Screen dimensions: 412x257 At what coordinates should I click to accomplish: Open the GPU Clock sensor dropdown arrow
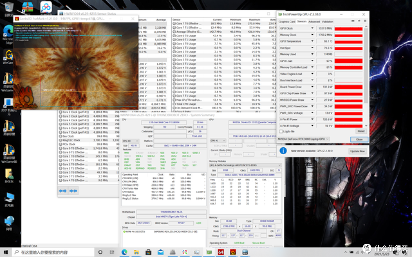(312, 28)
